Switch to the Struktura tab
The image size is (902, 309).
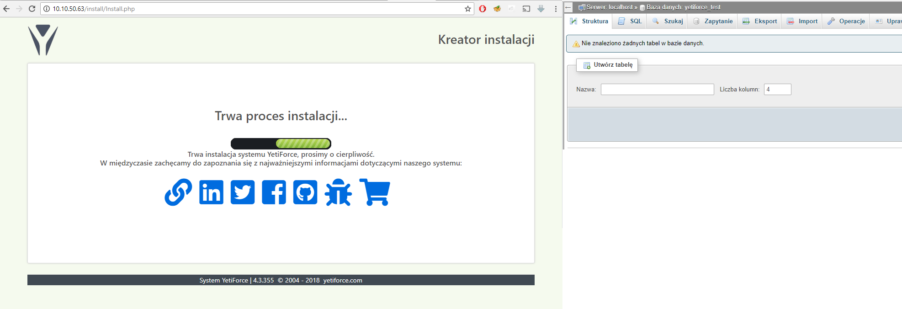click(589, 21)
